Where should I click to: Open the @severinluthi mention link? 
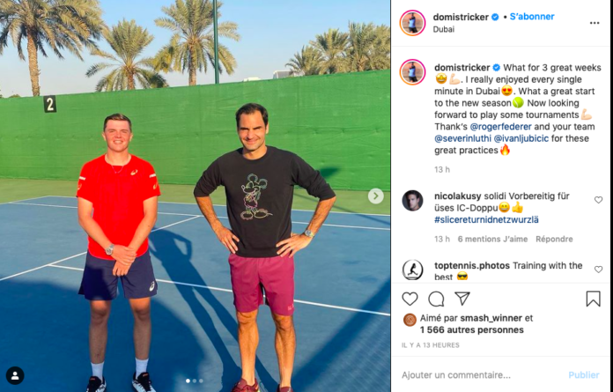coord(462,138)
